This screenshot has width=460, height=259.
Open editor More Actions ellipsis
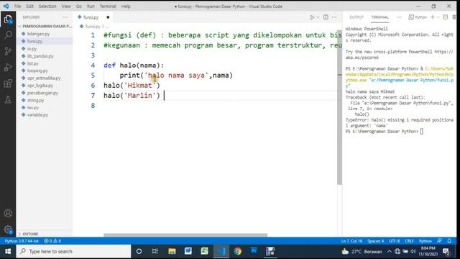point(334,17)
